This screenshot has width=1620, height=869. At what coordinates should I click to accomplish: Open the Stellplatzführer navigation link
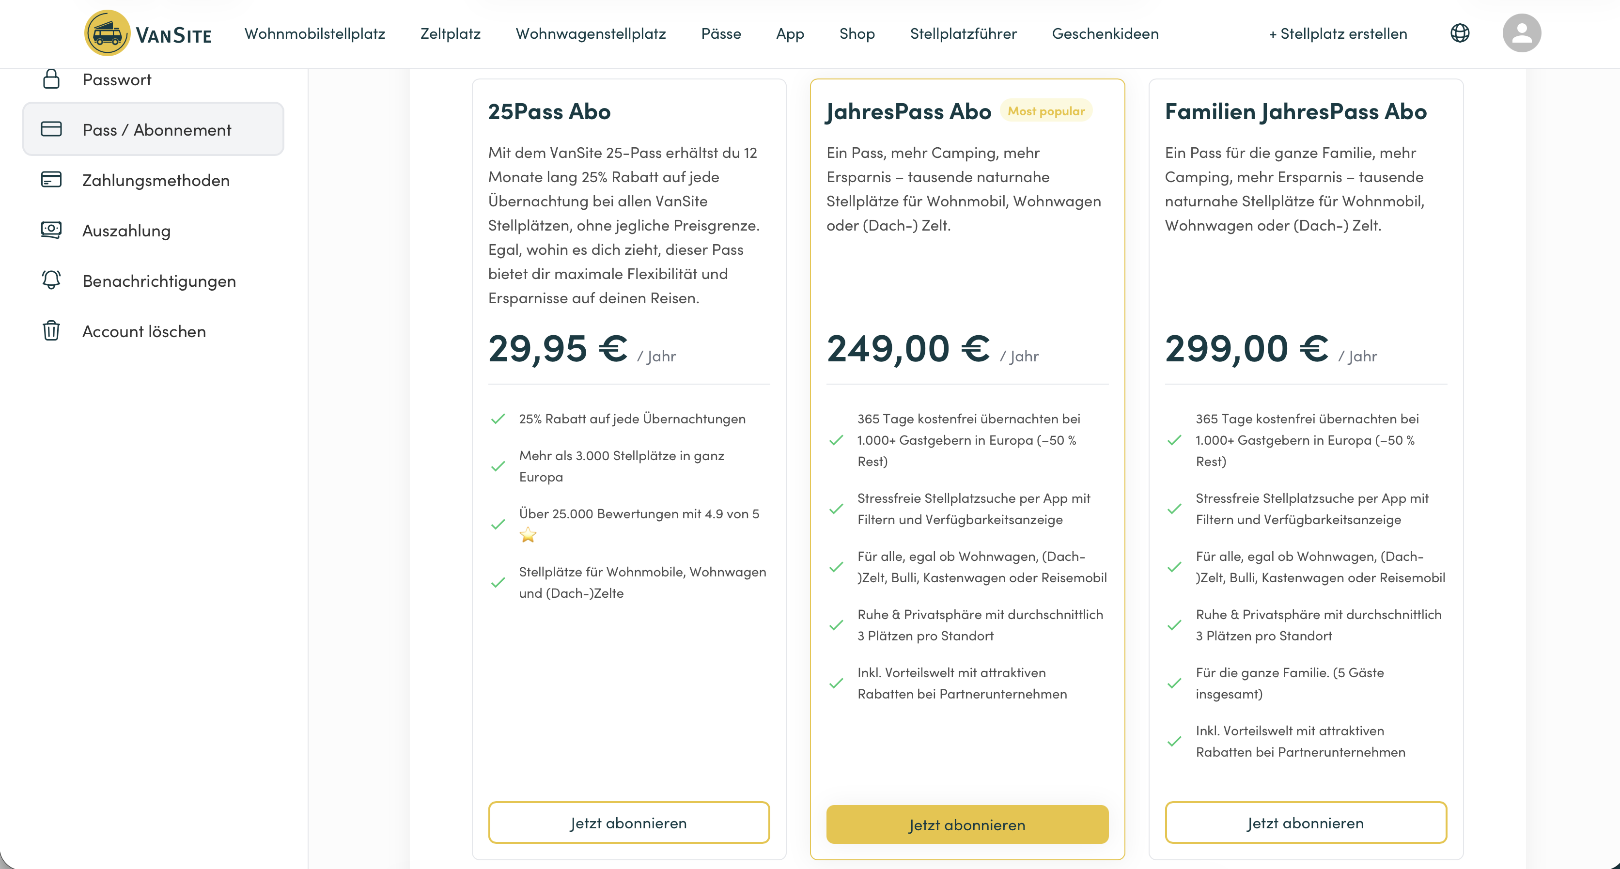pyautogui.click(x=963, y=34)
